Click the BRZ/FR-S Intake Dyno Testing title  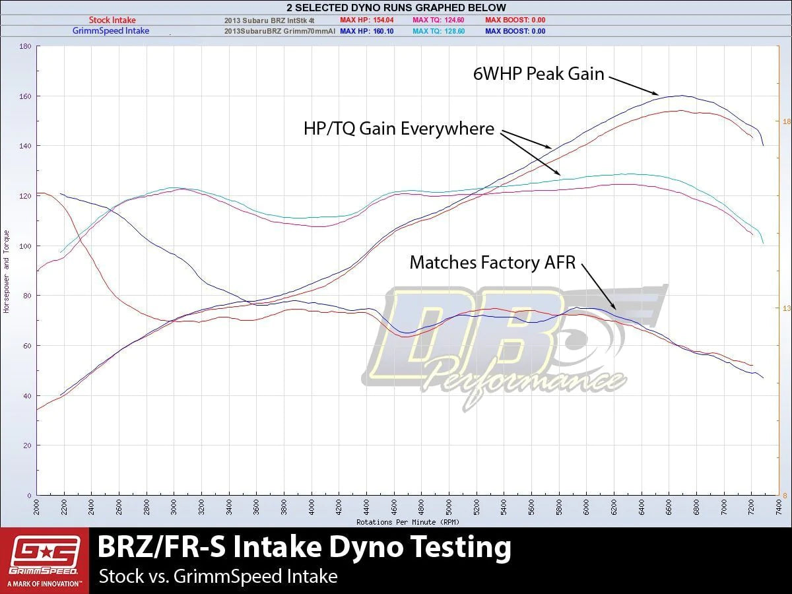[304, 547]
